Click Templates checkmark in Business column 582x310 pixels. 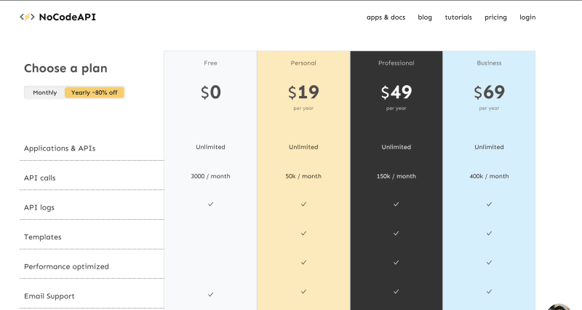pyautogui.click(x=489, y=234)
